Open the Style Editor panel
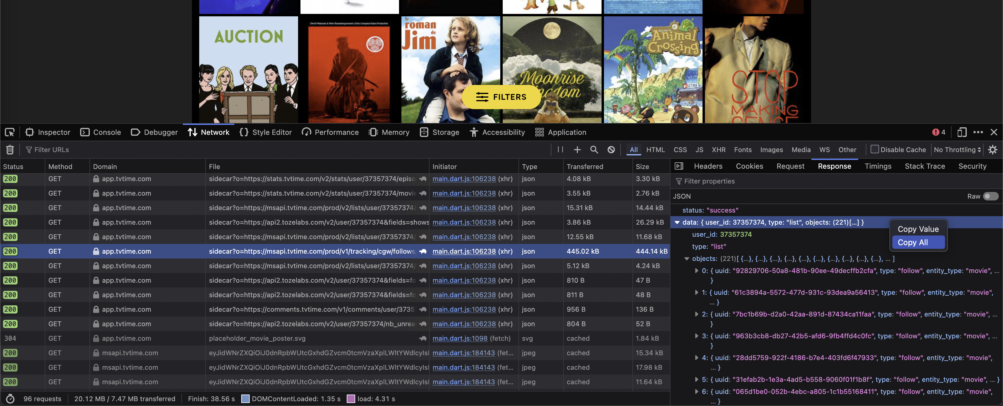This screenshot has width=1003, height=406. tap(265, 132)
